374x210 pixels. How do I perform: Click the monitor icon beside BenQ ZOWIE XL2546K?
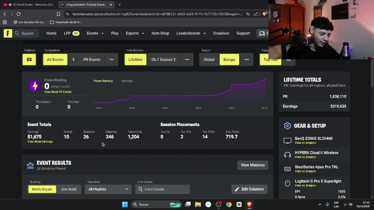[x=288, y=141]
